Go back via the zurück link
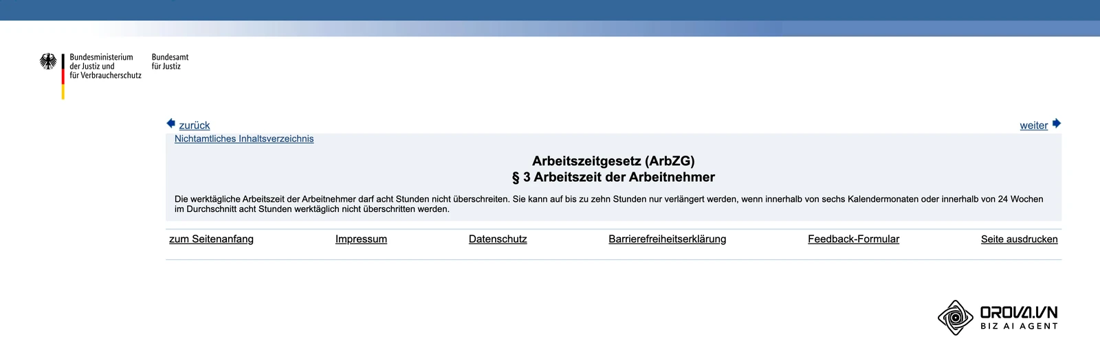 click(x=195, y=126)
